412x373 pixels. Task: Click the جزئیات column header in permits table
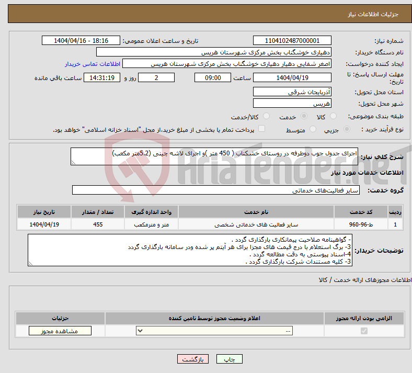(60, 318)
